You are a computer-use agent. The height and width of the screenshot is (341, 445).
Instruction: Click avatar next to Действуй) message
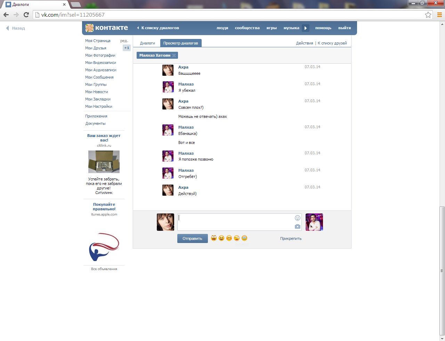click(x=168, y=190)
